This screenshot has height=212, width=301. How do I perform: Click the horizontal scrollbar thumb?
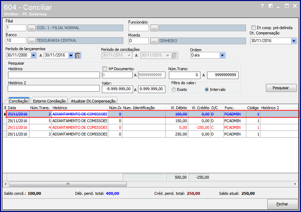[x=68, y=184]
